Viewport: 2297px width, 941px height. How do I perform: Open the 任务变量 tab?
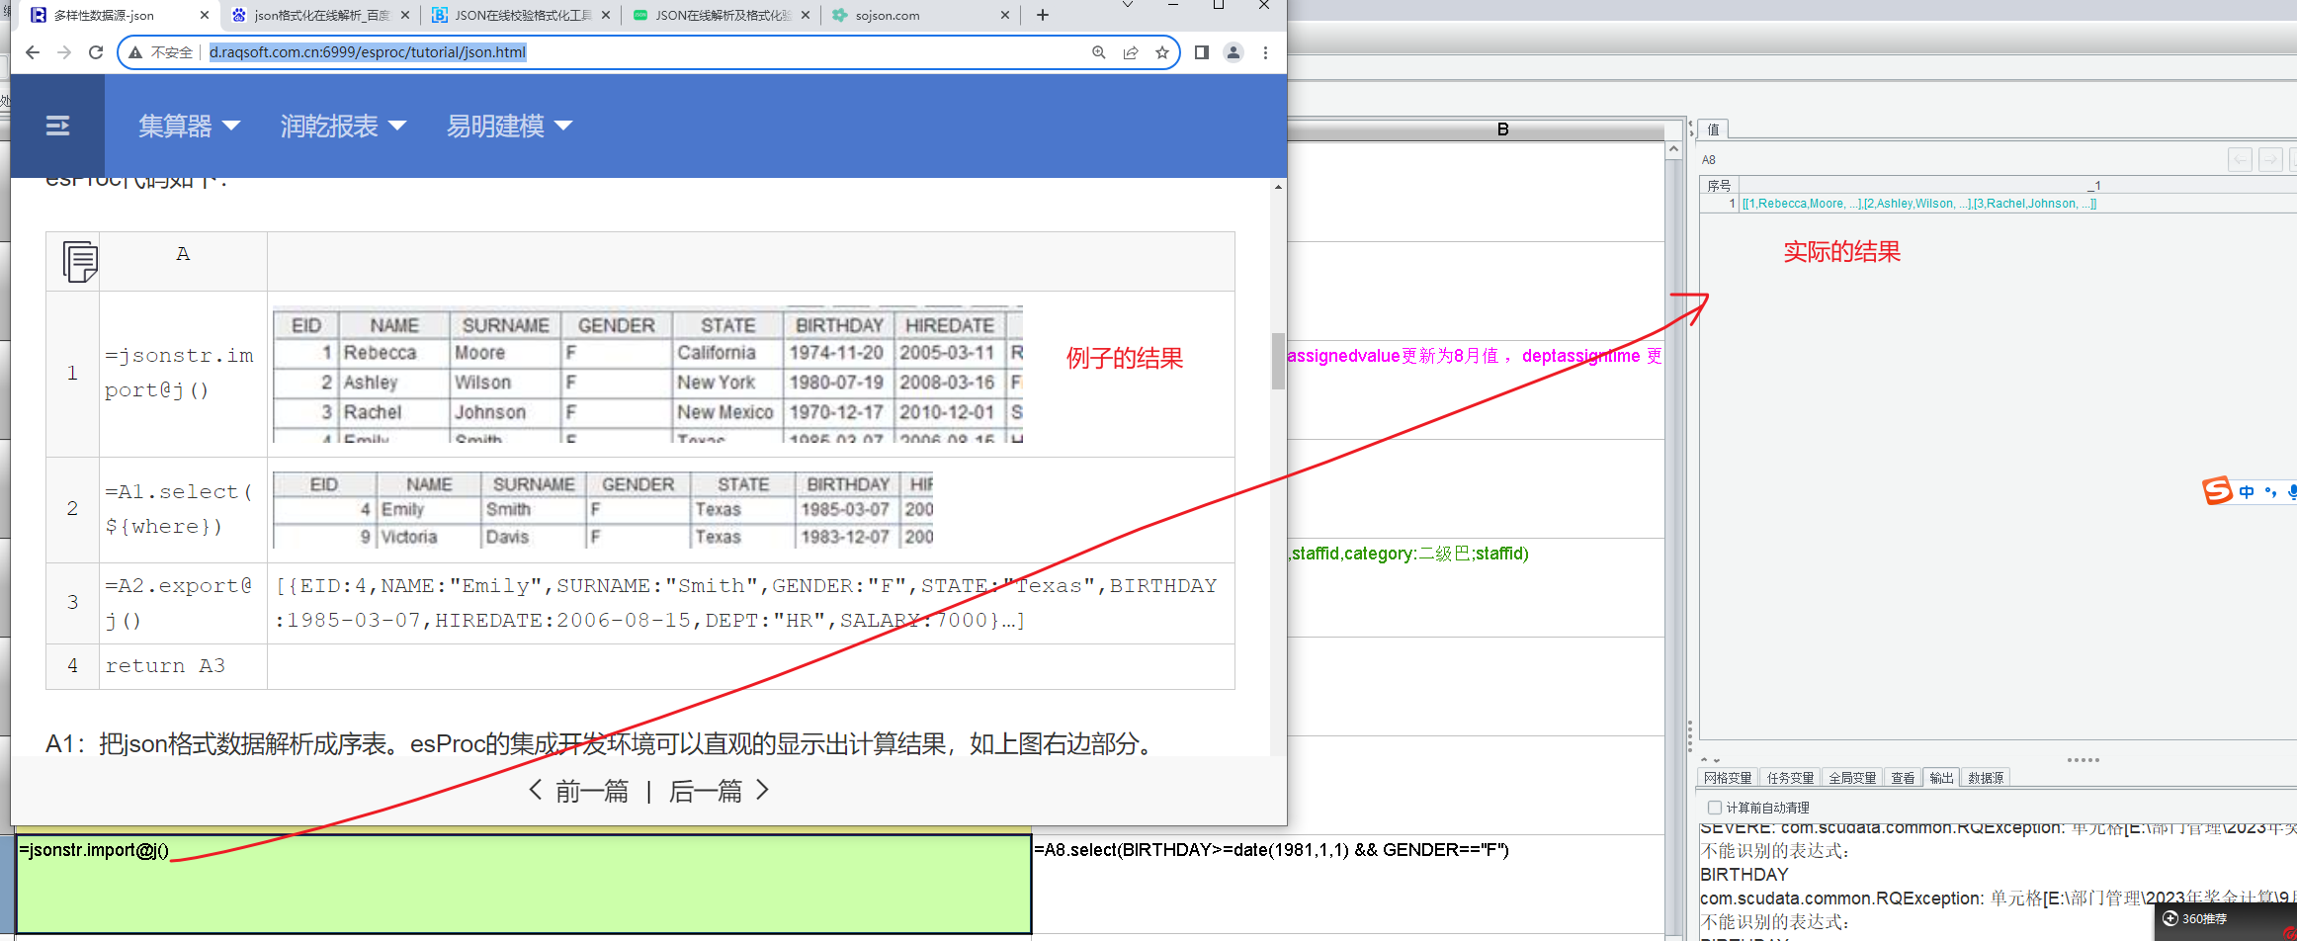click(x=1790, y=778)
